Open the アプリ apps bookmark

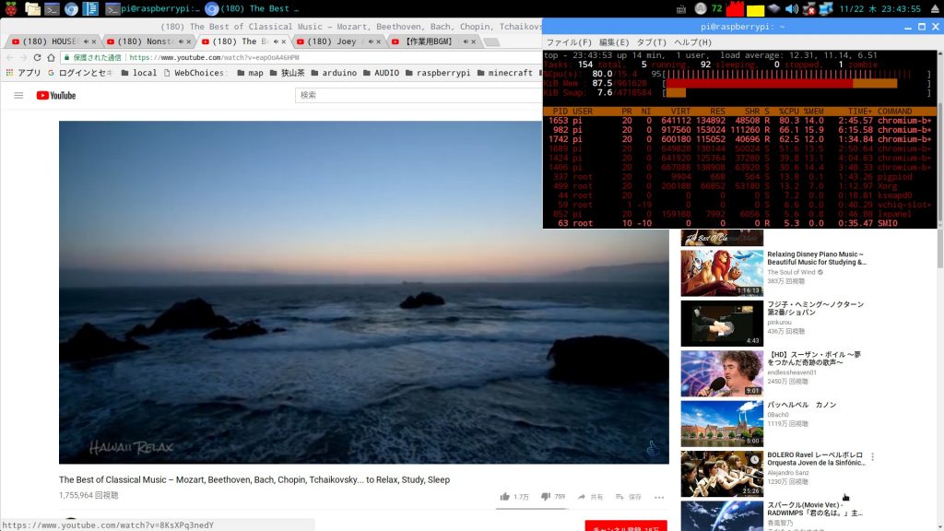(23, 73)
